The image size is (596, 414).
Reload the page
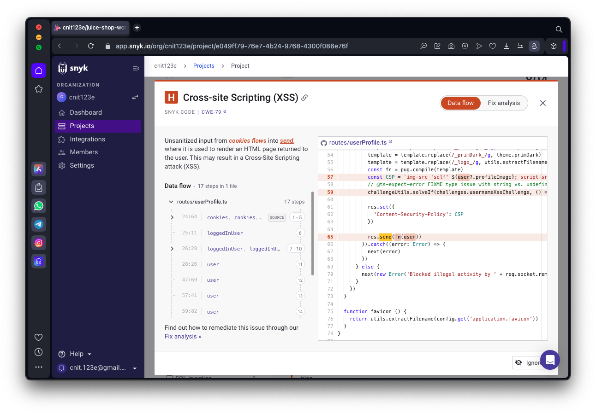(x=91, y=46)
